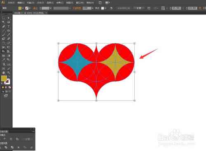
Task: Click the Expand button in Pathfinder panel
Action: click(27, 139)
